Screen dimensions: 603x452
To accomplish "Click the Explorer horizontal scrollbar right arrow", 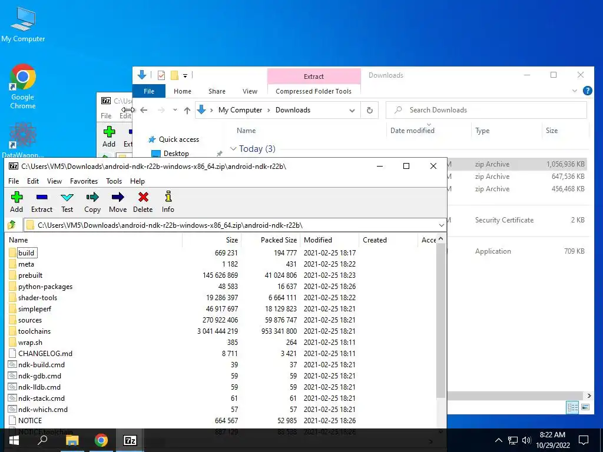I will (x=589, y=395).
